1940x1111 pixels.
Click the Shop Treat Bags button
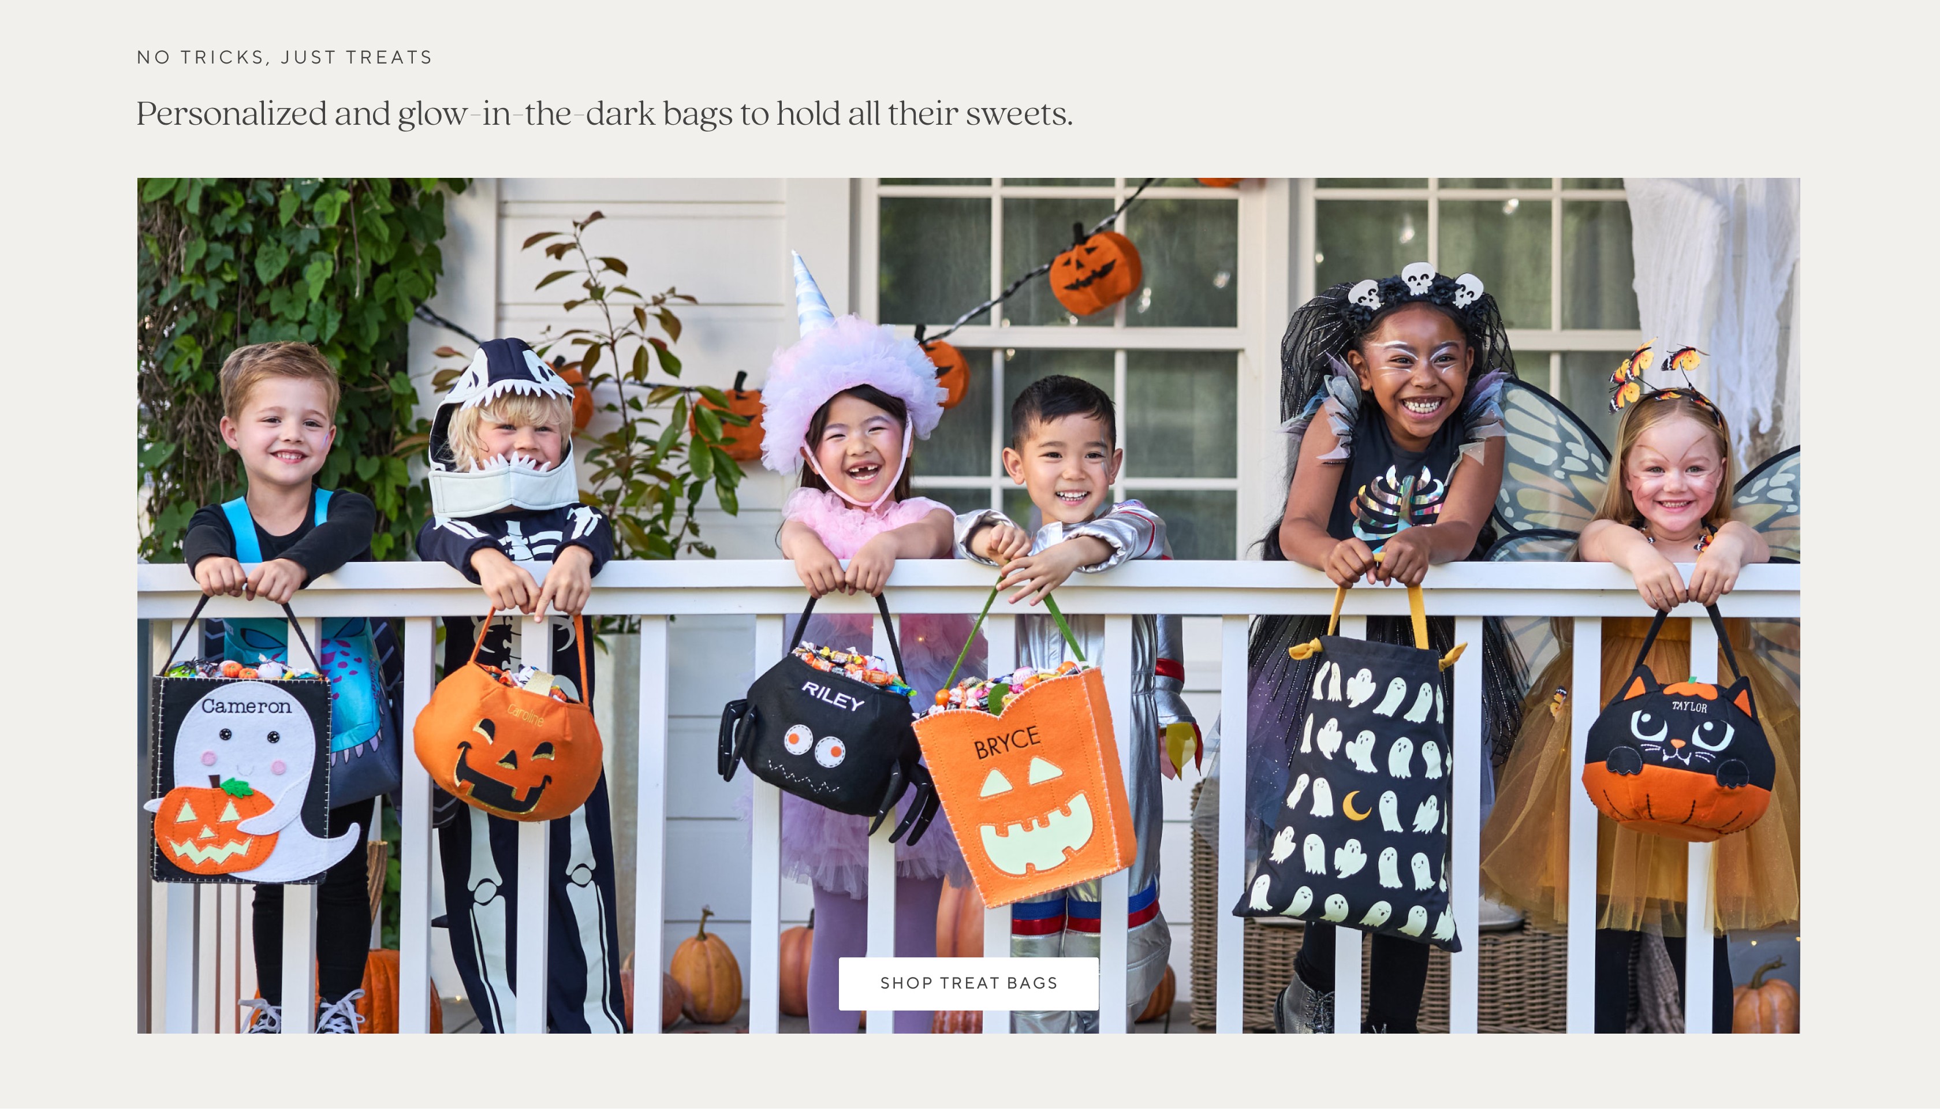pos(968,983)
